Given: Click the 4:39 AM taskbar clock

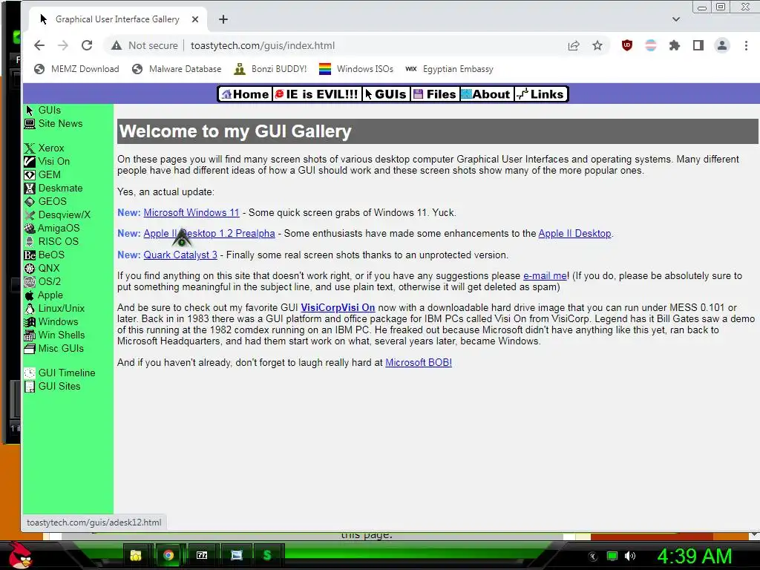Looking at the screenshot, I should point(694,556).
